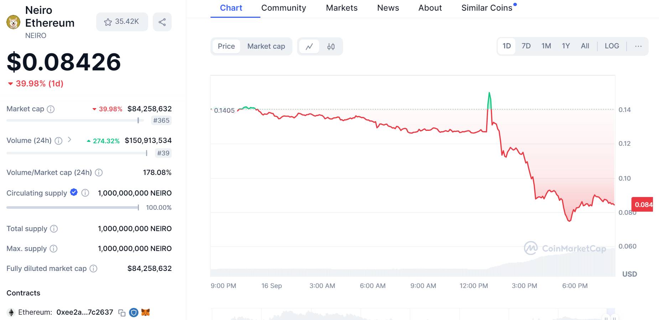Image resolution: width=659 pixels, height=320 pixels.
Task: Toggle LOG scale on chart
Action: point(612,46)
